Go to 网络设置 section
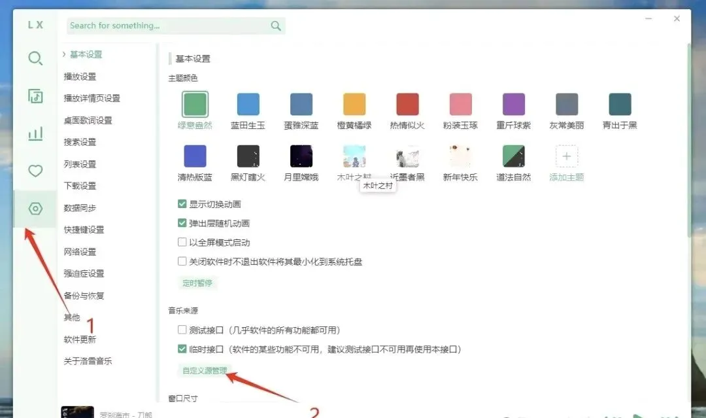Viewport: 706px width, 418px height. click(x=80, y=251)
